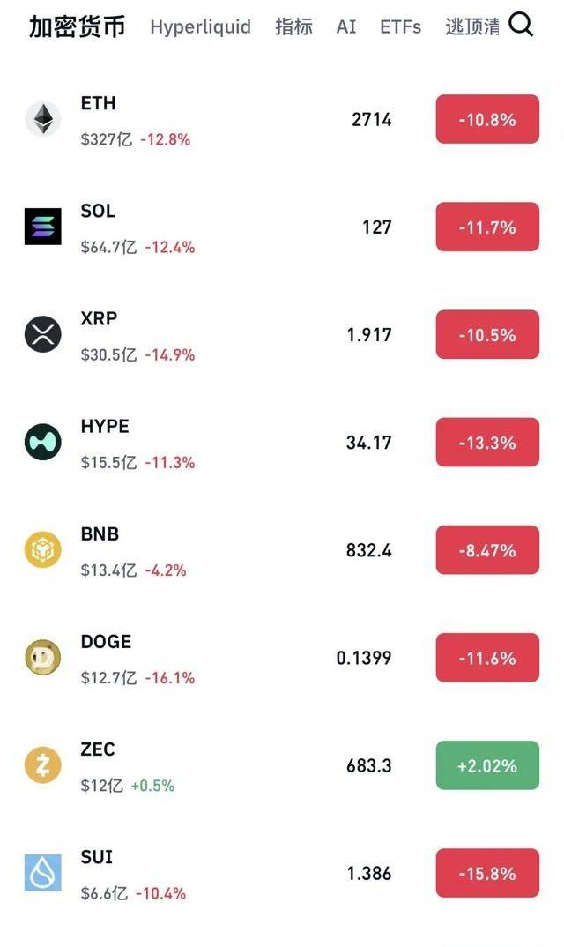The width and height of the screenshot is (564, 947).
Task: Open the 逃顶 tab
Action: click(472, 26)
